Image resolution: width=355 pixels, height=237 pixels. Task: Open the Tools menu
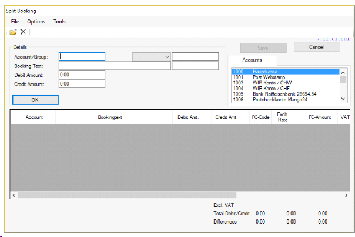[x=59, y=22]
